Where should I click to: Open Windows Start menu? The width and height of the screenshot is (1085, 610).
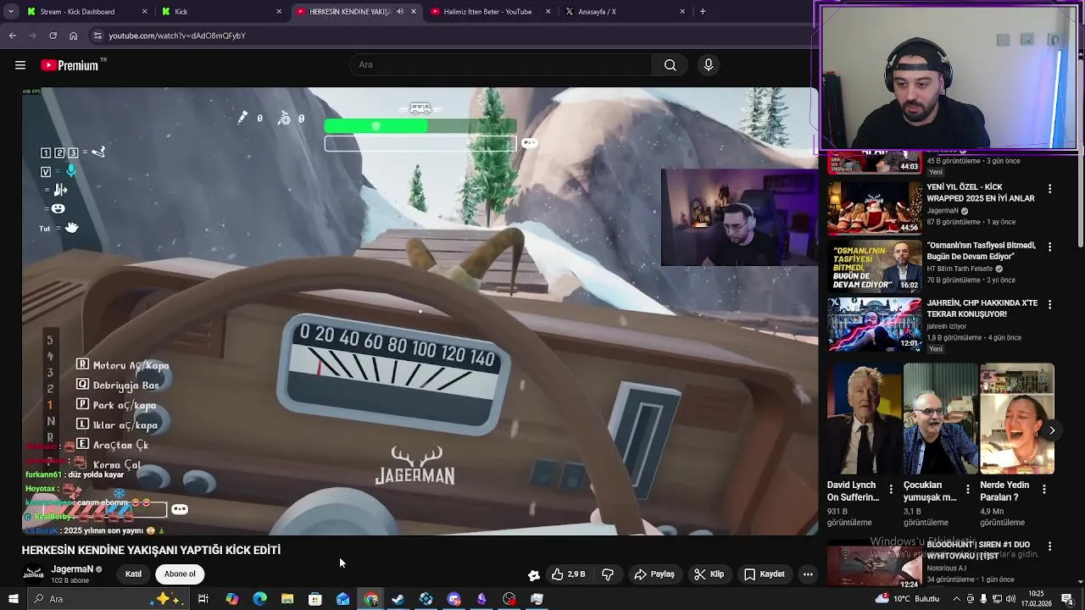(13, 599)
